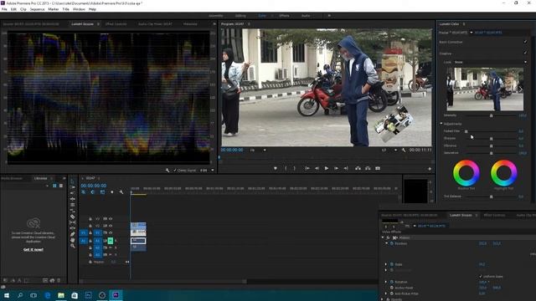Adjust the Faded Film slider handle

(x=466, y=131)
